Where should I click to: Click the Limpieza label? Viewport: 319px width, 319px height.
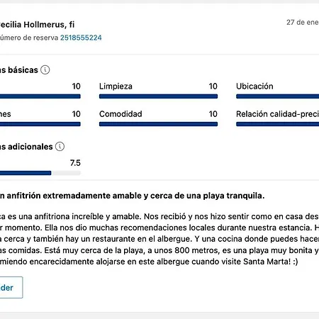pos(116,86)
